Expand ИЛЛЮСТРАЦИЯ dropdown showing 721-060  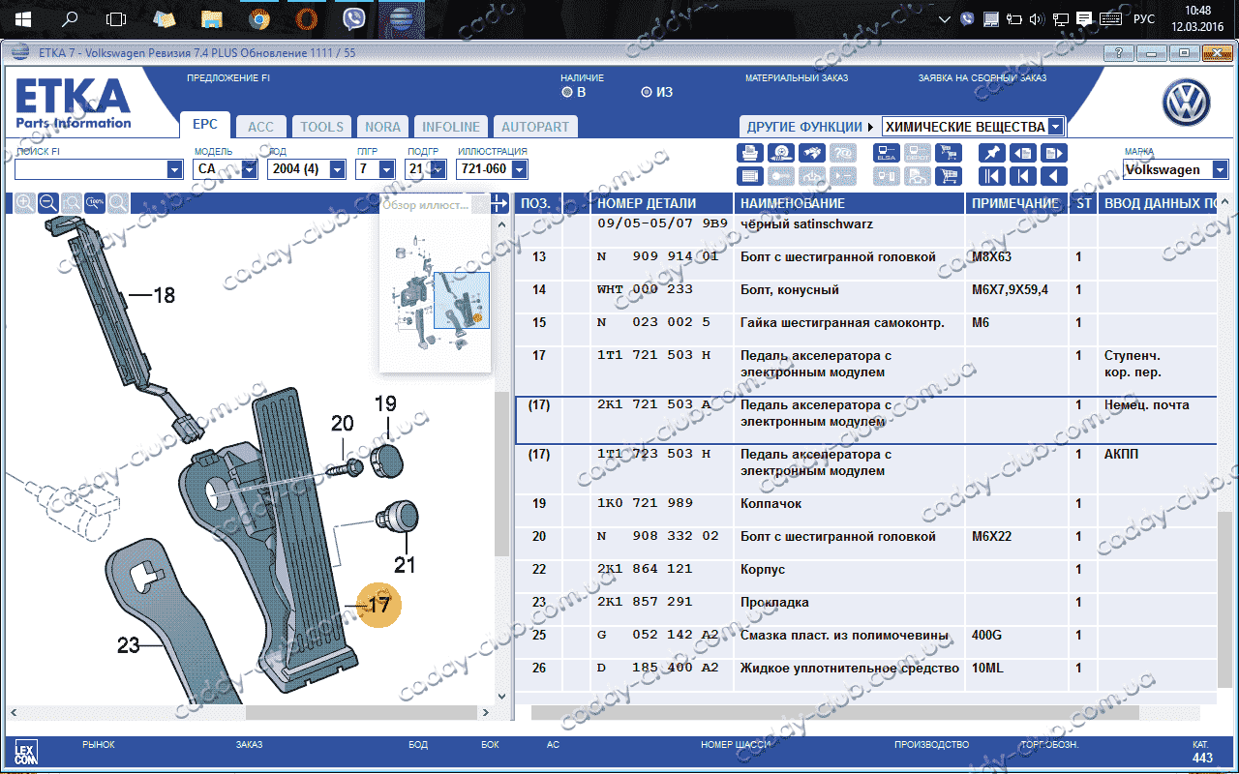pyautogui.click(x=519, y=169)
